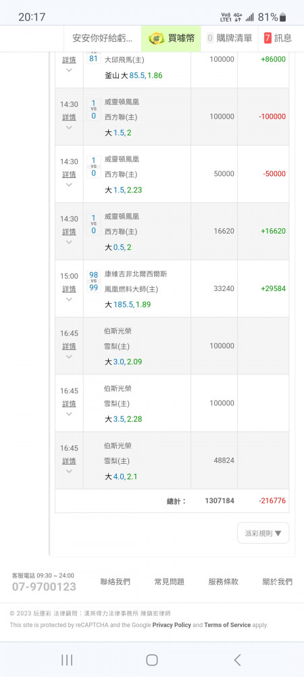Screen dimensions: 304x677
Task: Open 聯絡我們 link in footer
Action: pos(115,582)
